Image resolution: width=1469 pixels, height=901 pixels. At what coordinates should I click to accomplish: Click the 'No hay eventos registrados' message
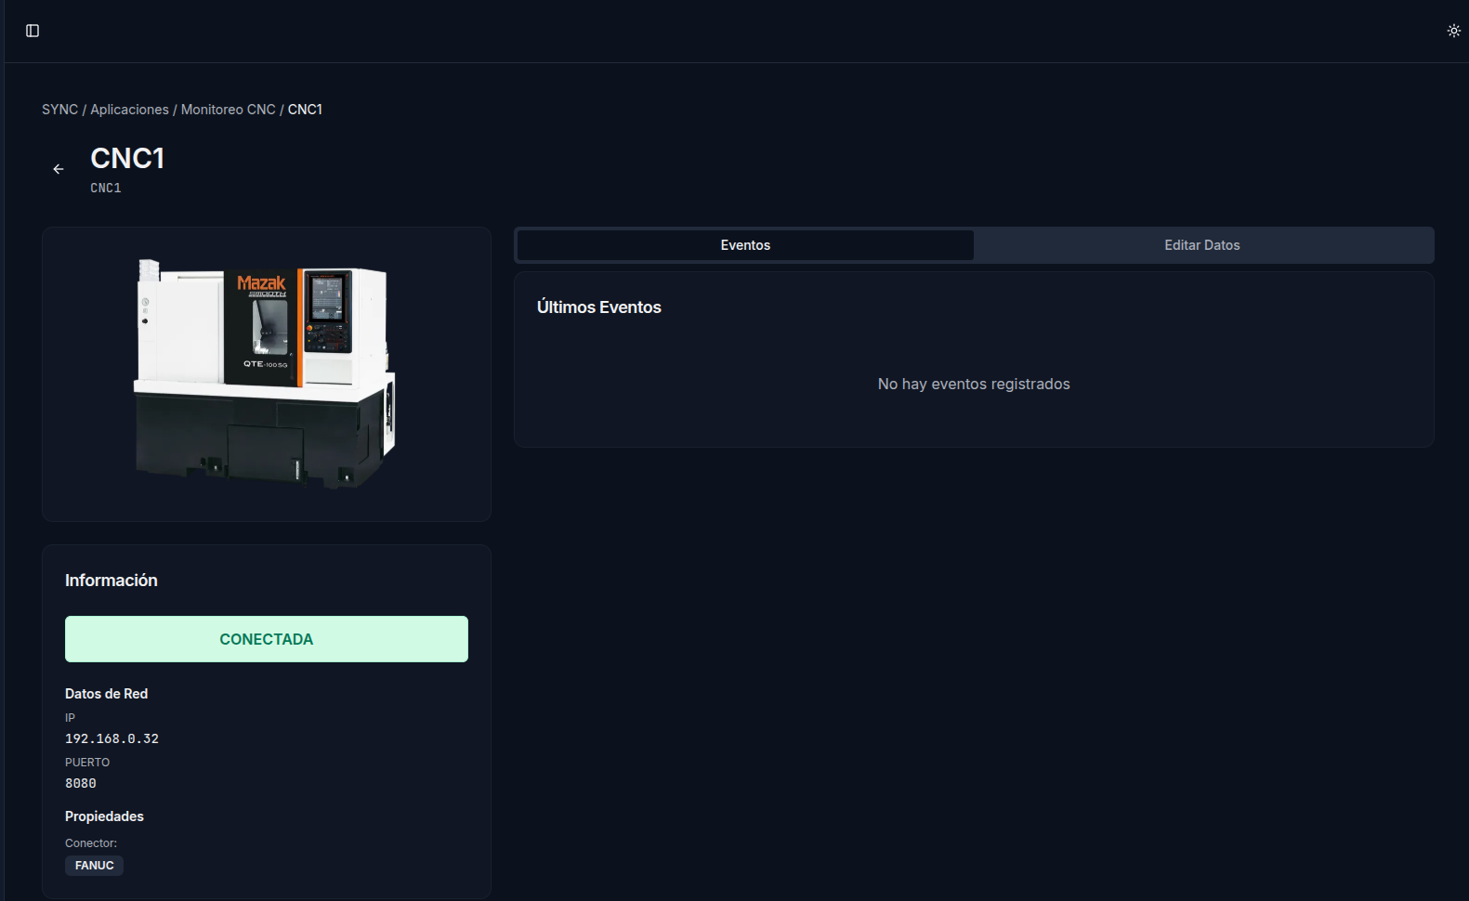click(x=973, y=384)
